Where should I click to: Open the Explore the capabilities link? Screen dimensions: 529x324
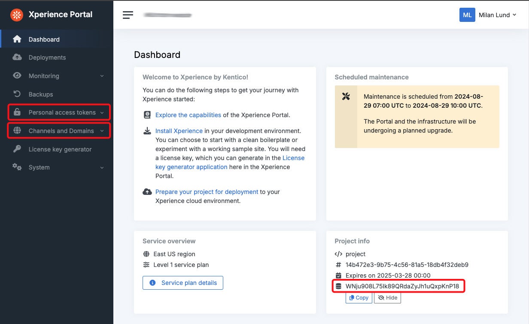click(188, 115)
